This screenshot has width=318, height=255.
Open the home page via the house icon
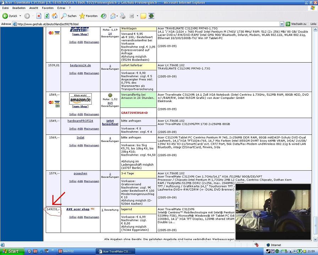[x=55, y=16]
